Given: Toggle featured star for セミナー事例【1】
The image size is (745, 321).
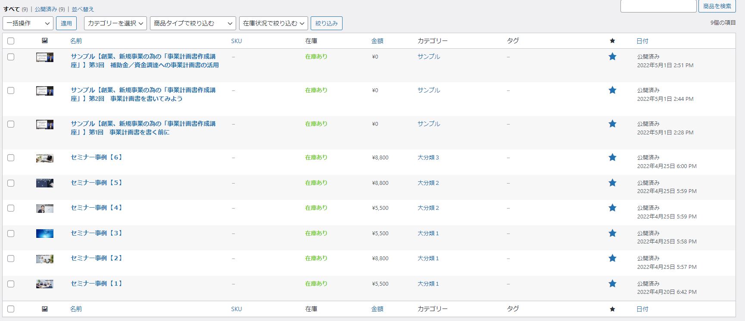Looking at the screenshot, I should [612, 284].
